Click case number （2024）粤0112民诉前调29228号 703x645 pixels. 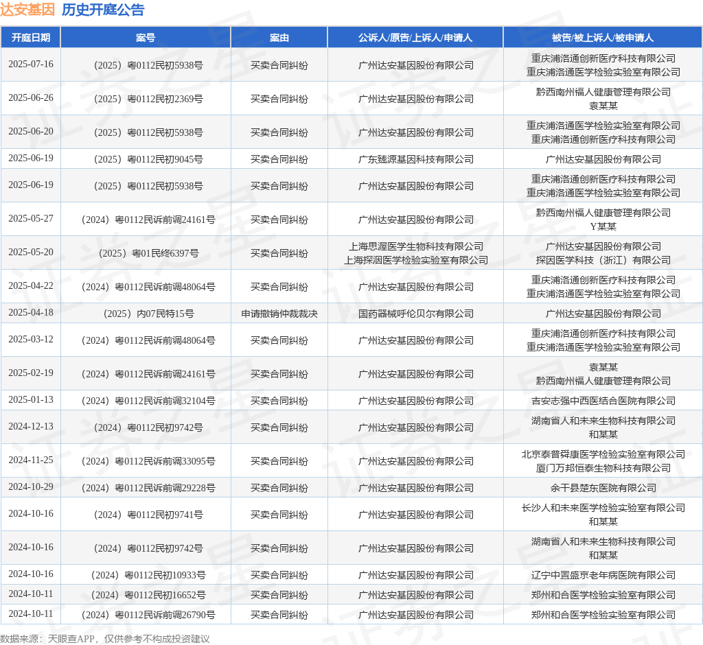146,488
